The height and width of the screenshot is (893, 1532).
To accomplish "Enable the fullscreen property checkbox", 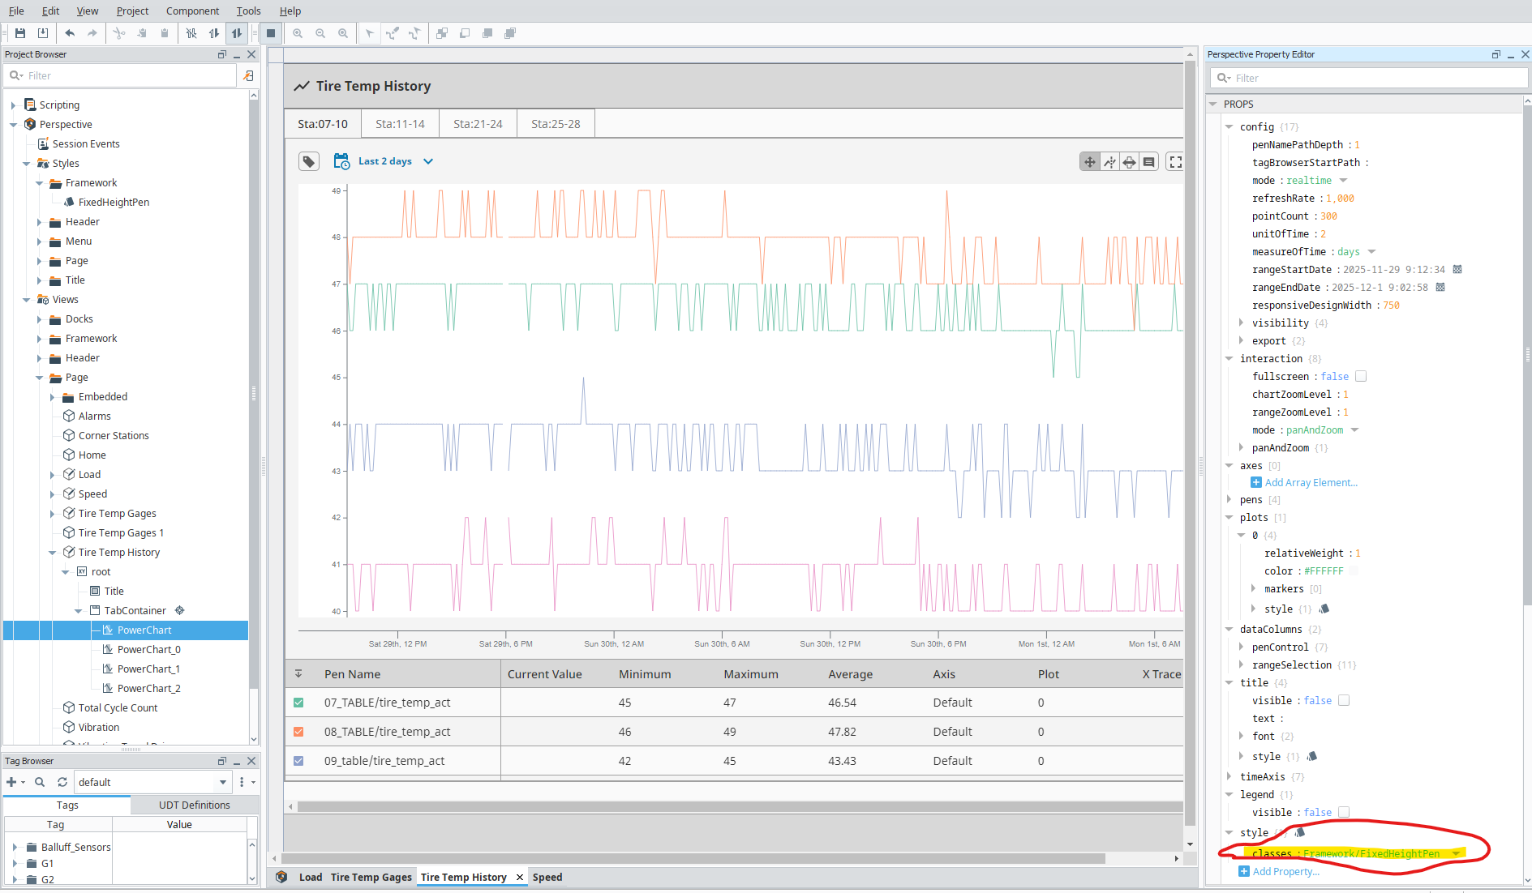I will [1361, 377].
